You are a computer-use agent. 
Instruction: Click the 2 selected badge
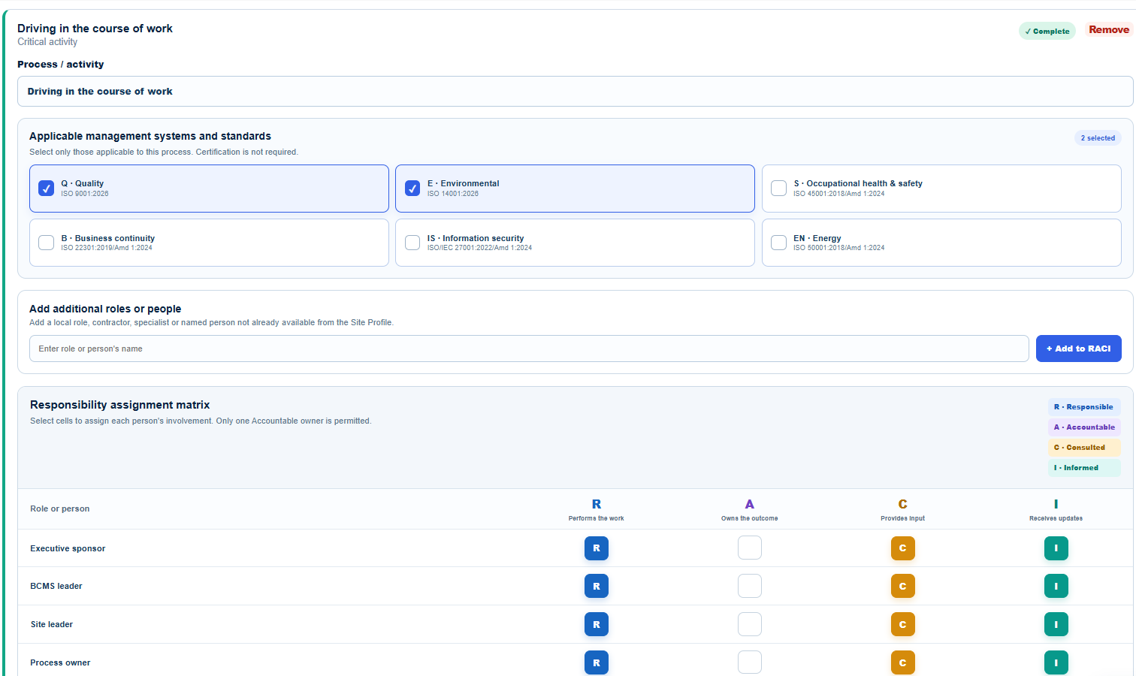(x=1098, y=138)
